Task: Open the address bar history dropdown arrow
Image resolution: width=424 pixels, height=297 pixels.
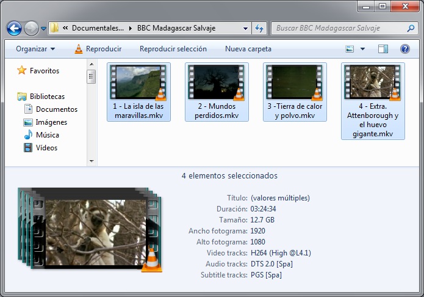Action: click(x=245, y=28)
